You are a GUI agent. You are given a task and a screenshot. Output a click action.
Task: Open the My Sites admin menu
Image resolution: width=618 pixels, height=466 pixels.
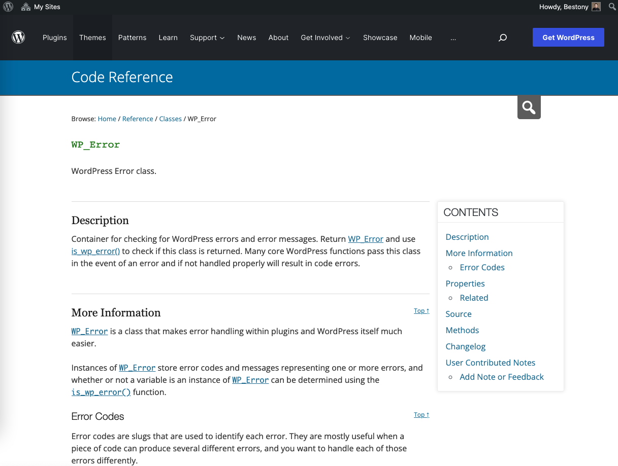coord(41,7)
